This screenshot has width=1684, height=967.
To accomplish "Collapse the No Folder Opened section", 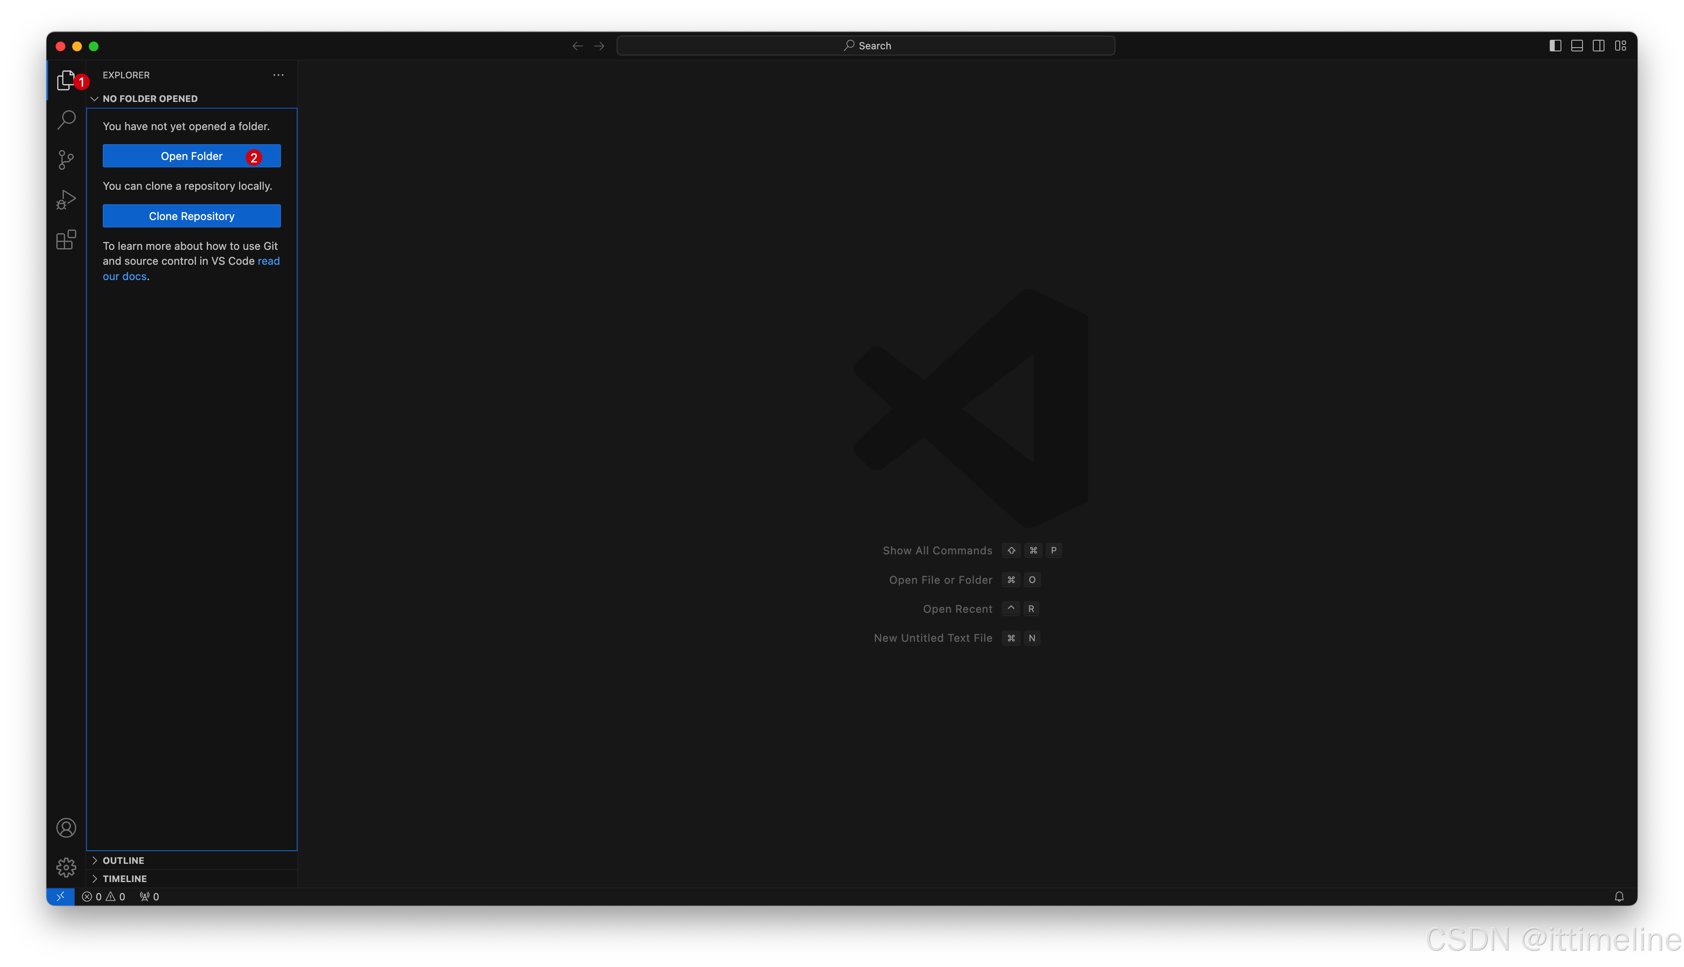I will (x=150, y=98).
